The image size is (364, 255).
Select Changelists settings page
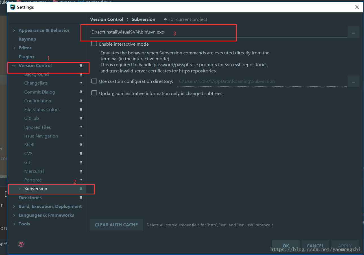(x=36, y=83)
